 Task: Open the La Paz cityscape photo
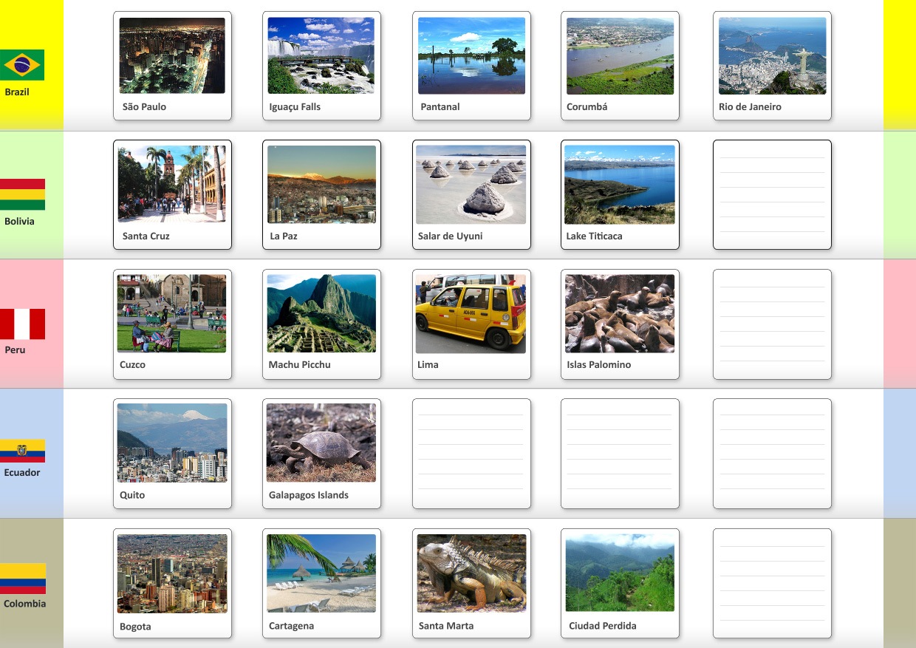click(321, 184)
